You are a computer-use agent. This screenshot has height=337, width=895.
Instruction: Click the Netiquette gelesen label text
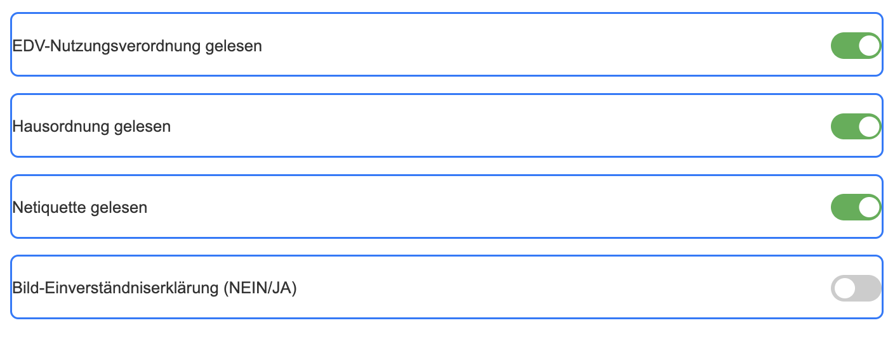pyautogui.click(x=80, y=207)
